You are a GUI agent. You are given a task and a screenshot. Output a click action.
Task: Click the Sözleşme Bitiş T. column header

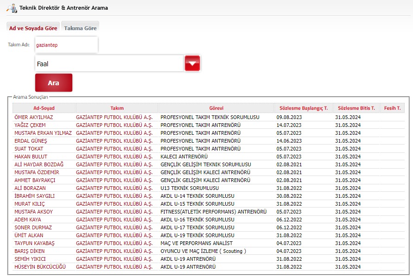coord(356,108)
